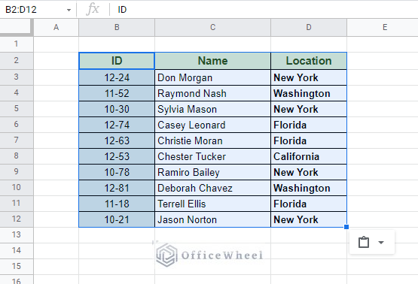Click the Raymond Nash cell
418x284 pixels.
click(212, 93)
